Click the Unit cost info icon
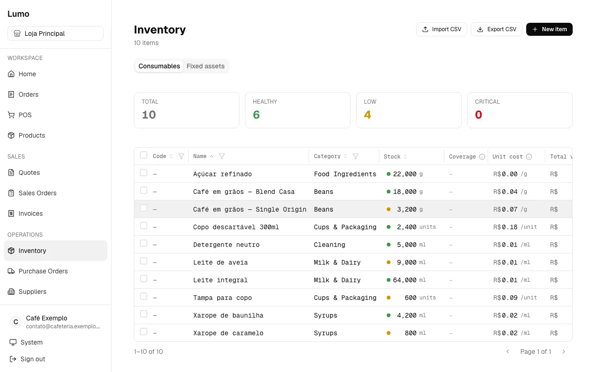595x372 pixels. point(529,157)
